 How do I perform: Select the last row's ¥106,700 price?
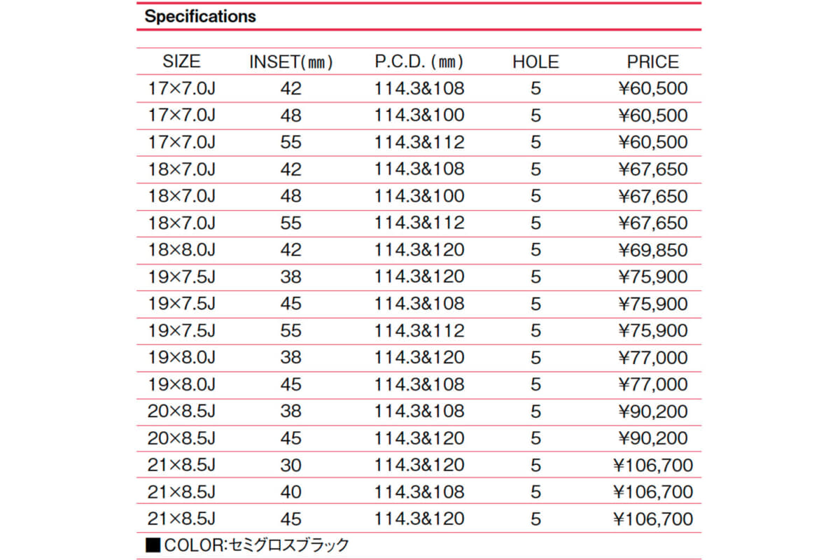(x=652, y=519)
